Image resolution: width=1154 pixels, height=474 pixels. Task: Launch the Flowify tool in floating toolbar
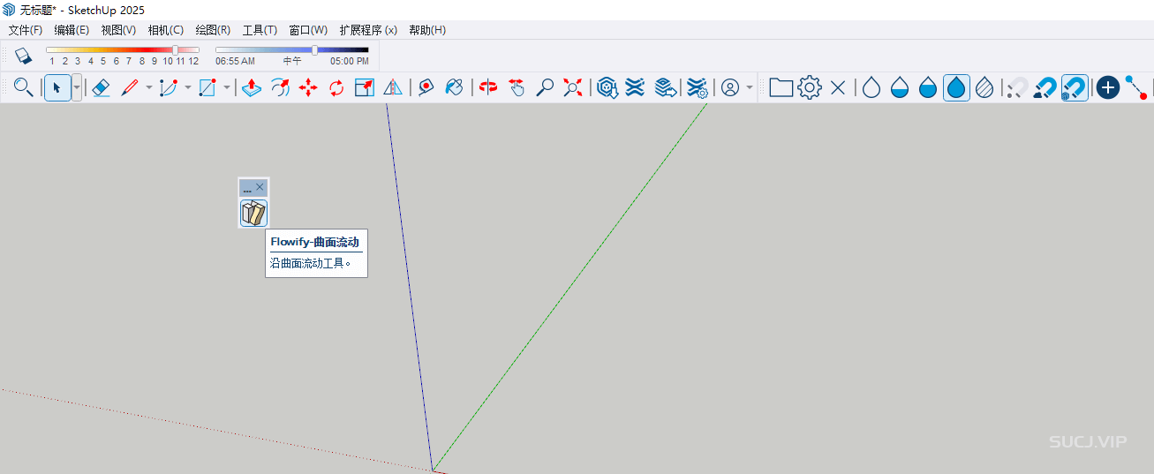pyautogui.click(x=253, y=213)
